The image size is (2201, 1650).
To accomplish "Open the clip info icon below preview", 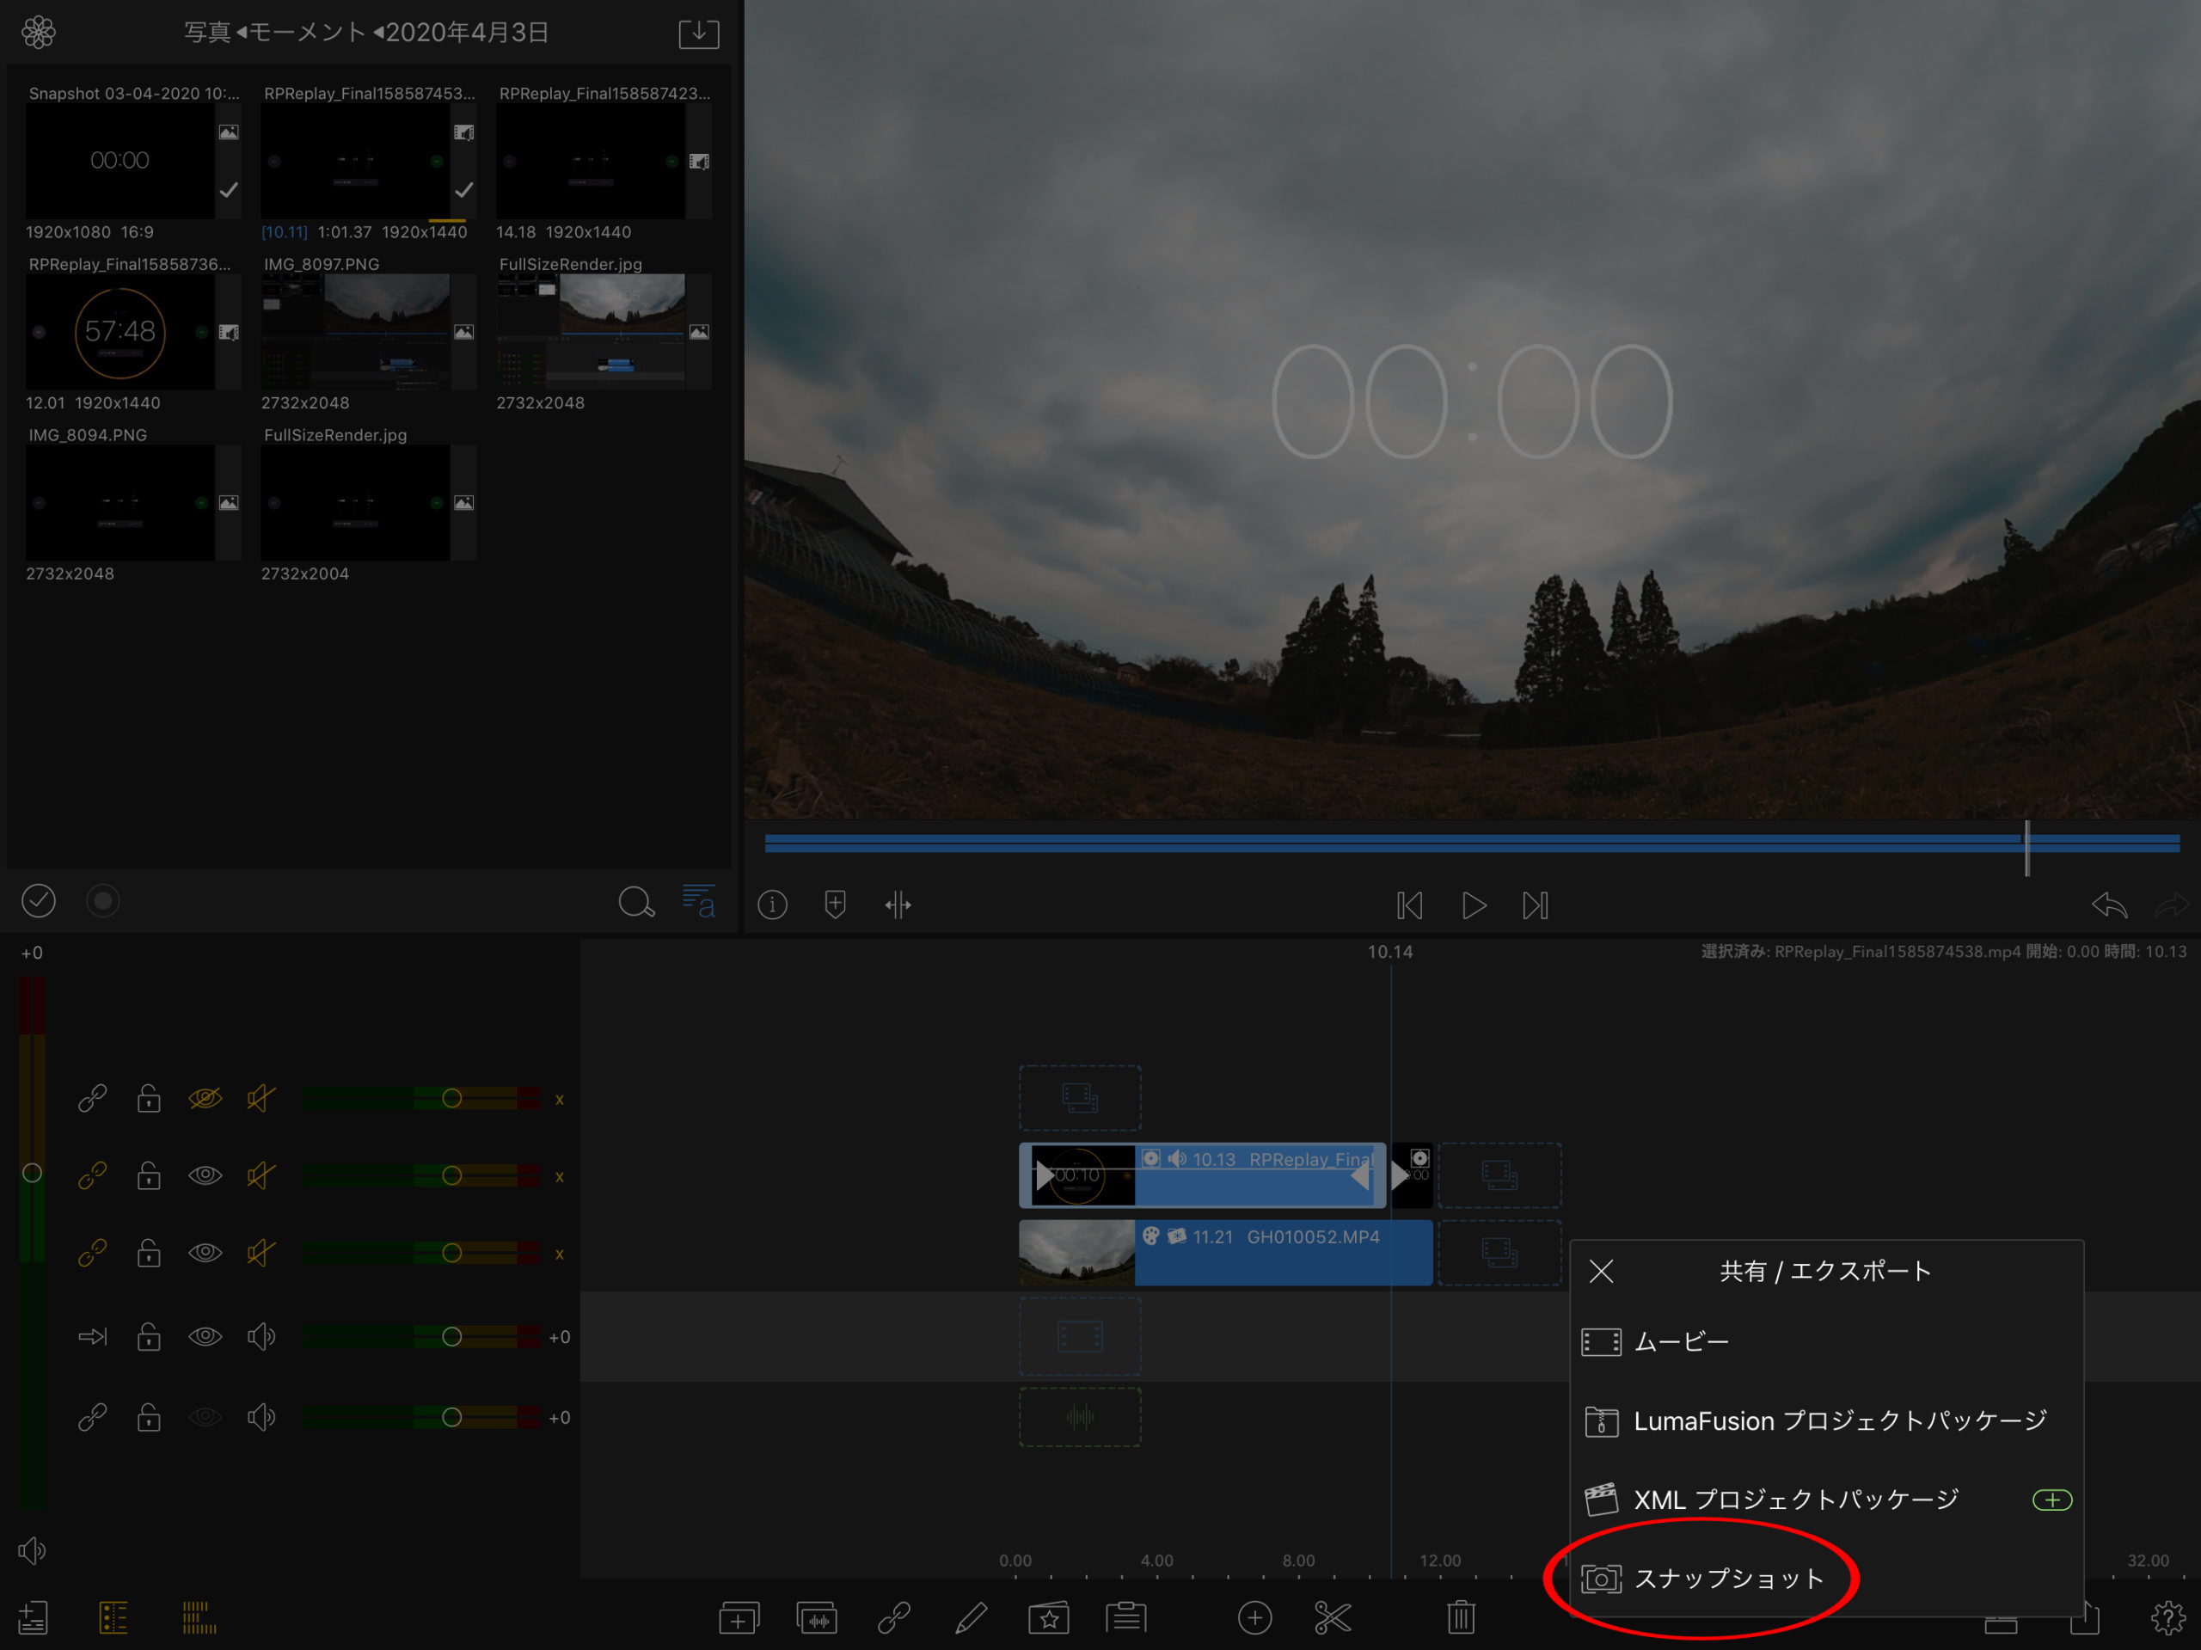I will [x=773, y=905].
